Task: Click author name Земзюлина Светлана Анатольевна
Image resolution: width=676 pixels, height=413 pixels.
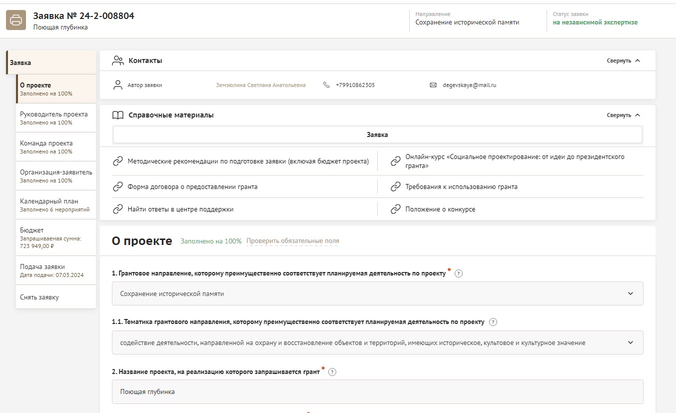Action: pos(260,85)
